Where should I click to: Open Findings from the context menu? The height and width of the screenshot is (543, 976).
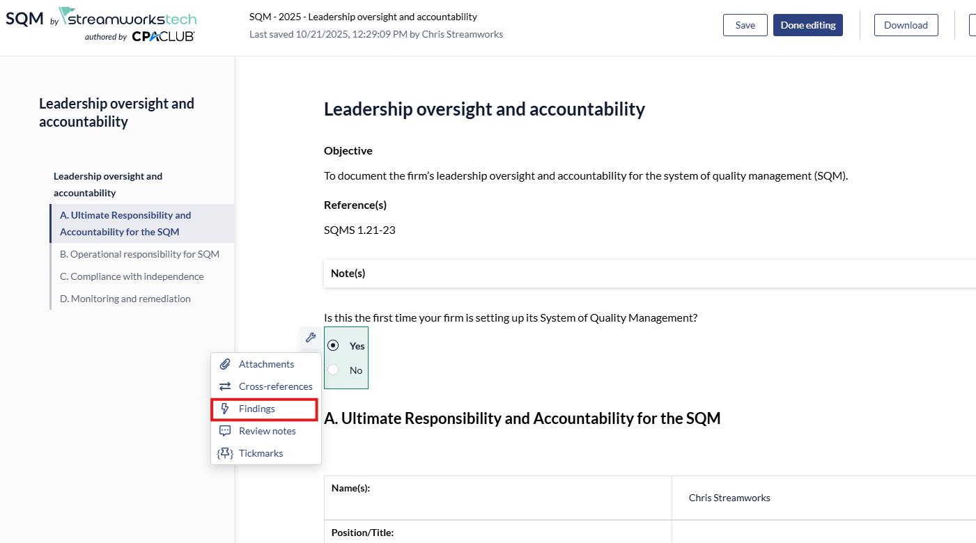257,409
